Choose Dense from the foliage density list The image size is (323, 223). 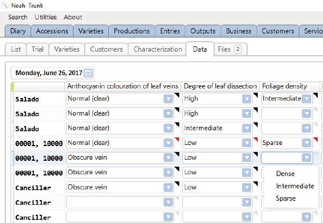point(285,174)
